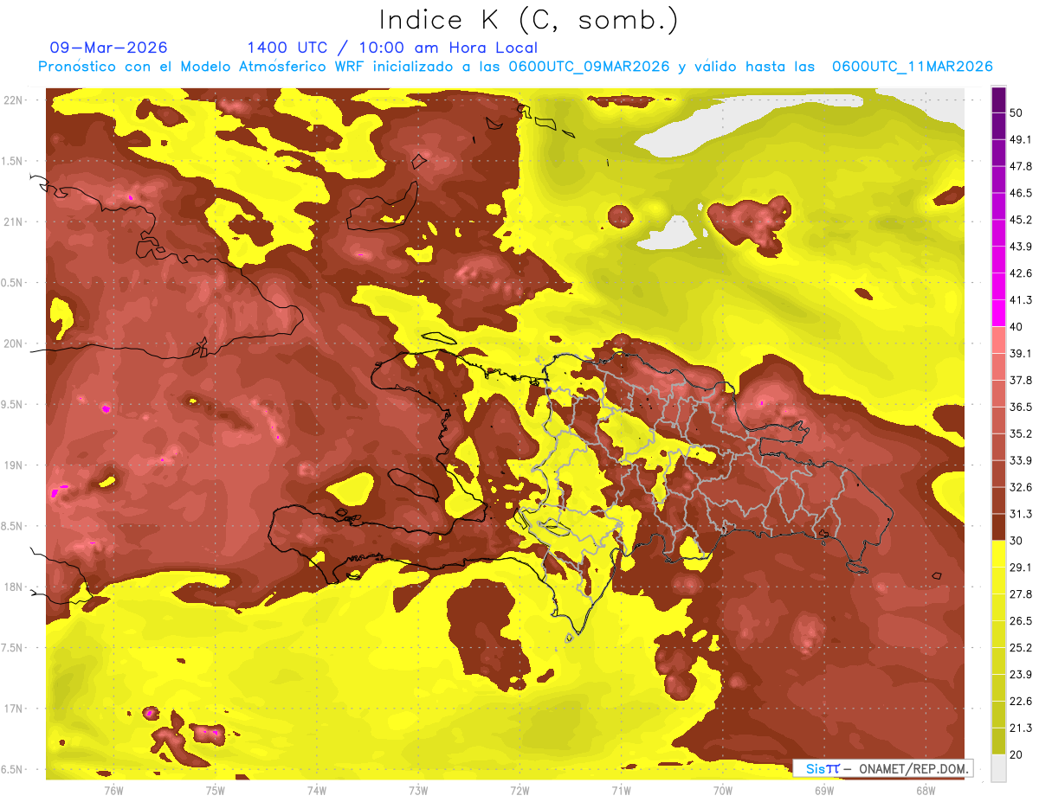Click the colorbar value "22.6"
This screenshot has width=1039, height=802.
pos(1021,701)
